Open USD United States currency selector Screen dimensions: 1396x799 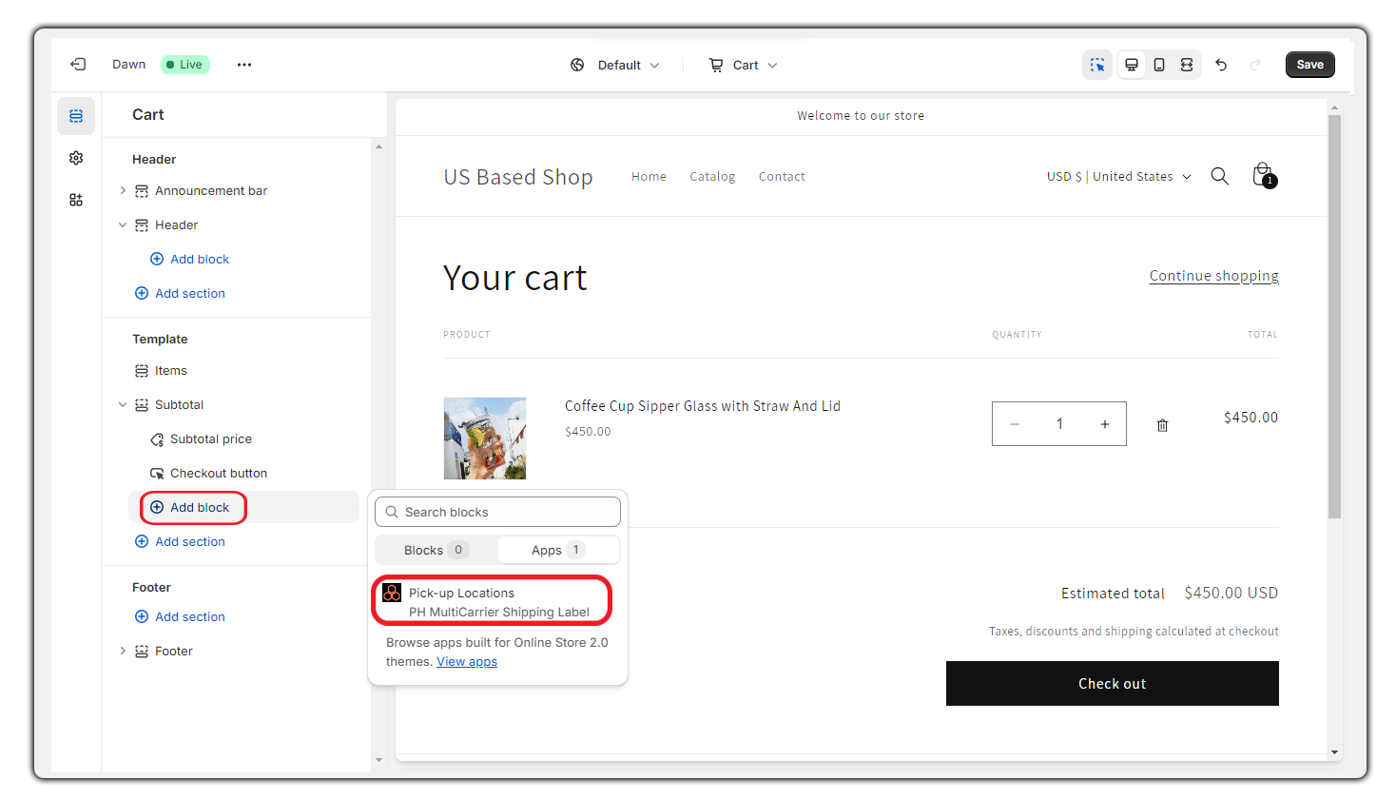point(1119,176)
